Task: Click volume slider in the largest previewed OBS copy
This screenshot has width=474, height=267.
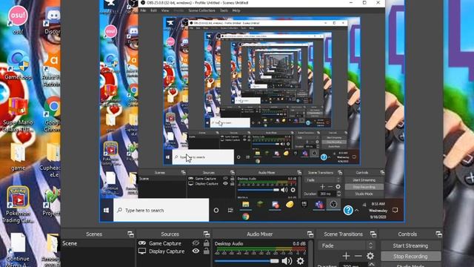Action: [x=258, y=190]
